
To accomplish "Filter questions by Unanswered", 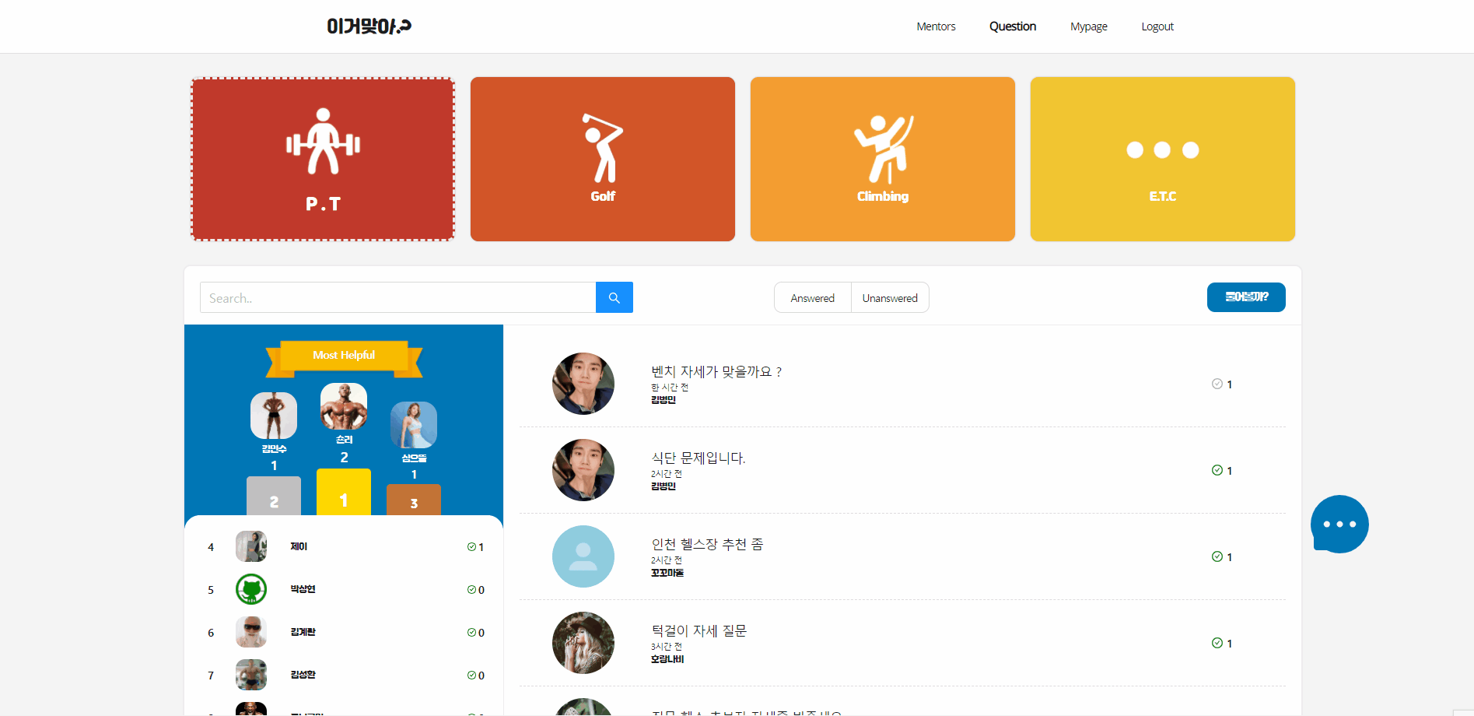I will 890,297.
